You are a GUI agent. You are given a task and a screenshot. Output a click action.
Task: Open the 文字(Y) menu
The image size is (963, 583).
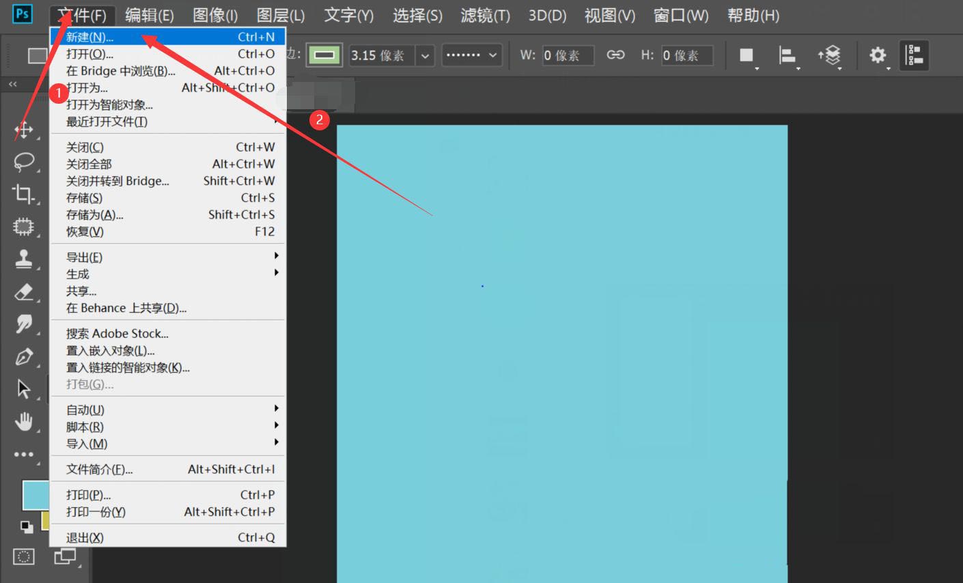pos(348,15)
